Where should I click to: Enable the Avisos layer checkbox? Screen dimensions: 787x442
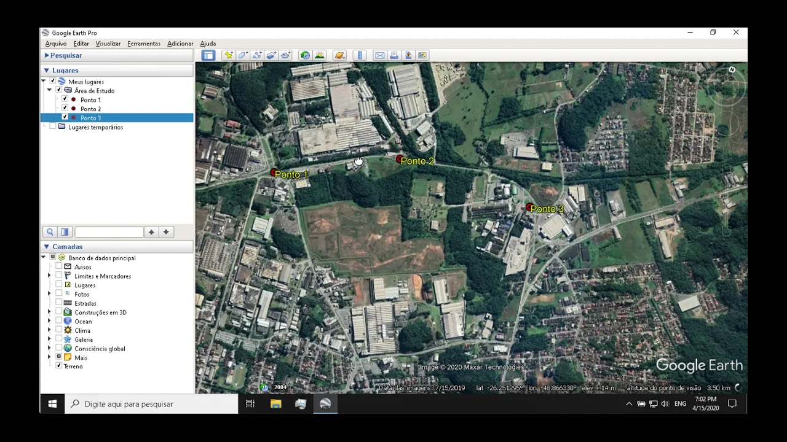(59, 267)
